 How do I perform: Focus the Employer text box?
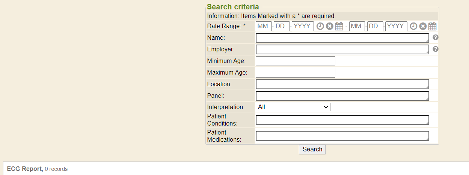[x=342, y=49]
